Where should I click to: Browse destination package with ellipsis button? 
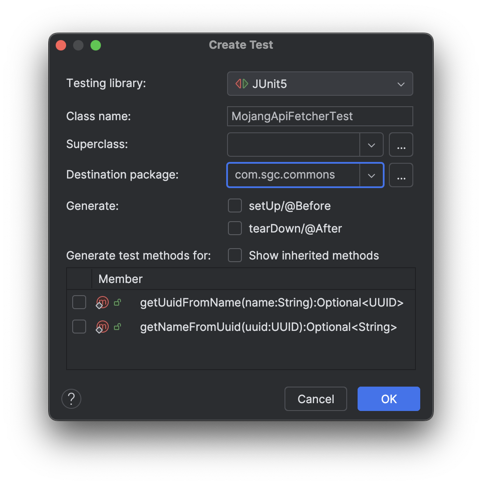(x=401, y=175)
